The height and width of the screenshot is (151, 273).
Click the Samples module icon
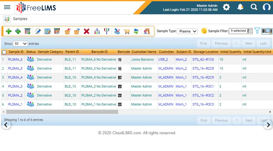click(7, 19)
